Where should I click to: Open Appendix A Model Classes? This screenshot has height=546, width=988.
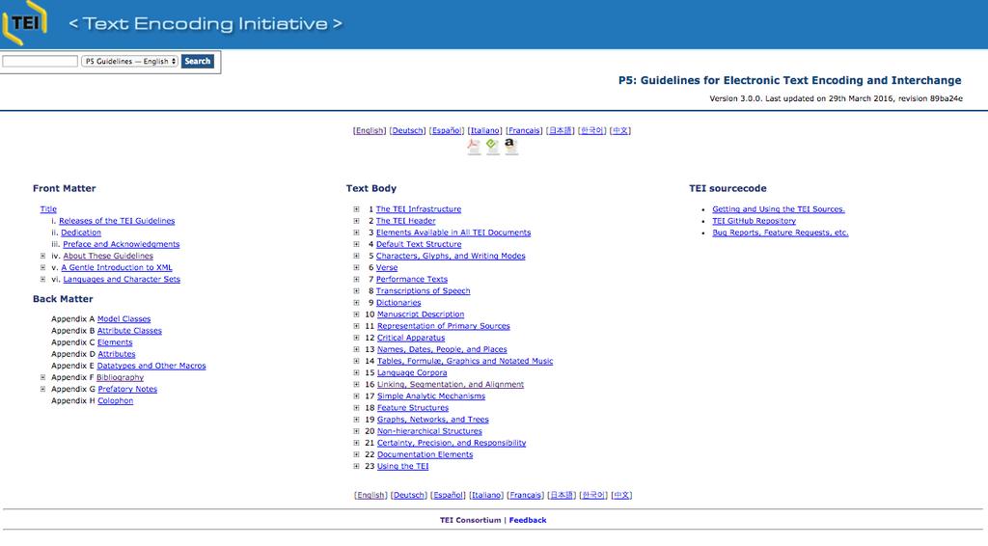pyautogui.click(x=123, y=319)
